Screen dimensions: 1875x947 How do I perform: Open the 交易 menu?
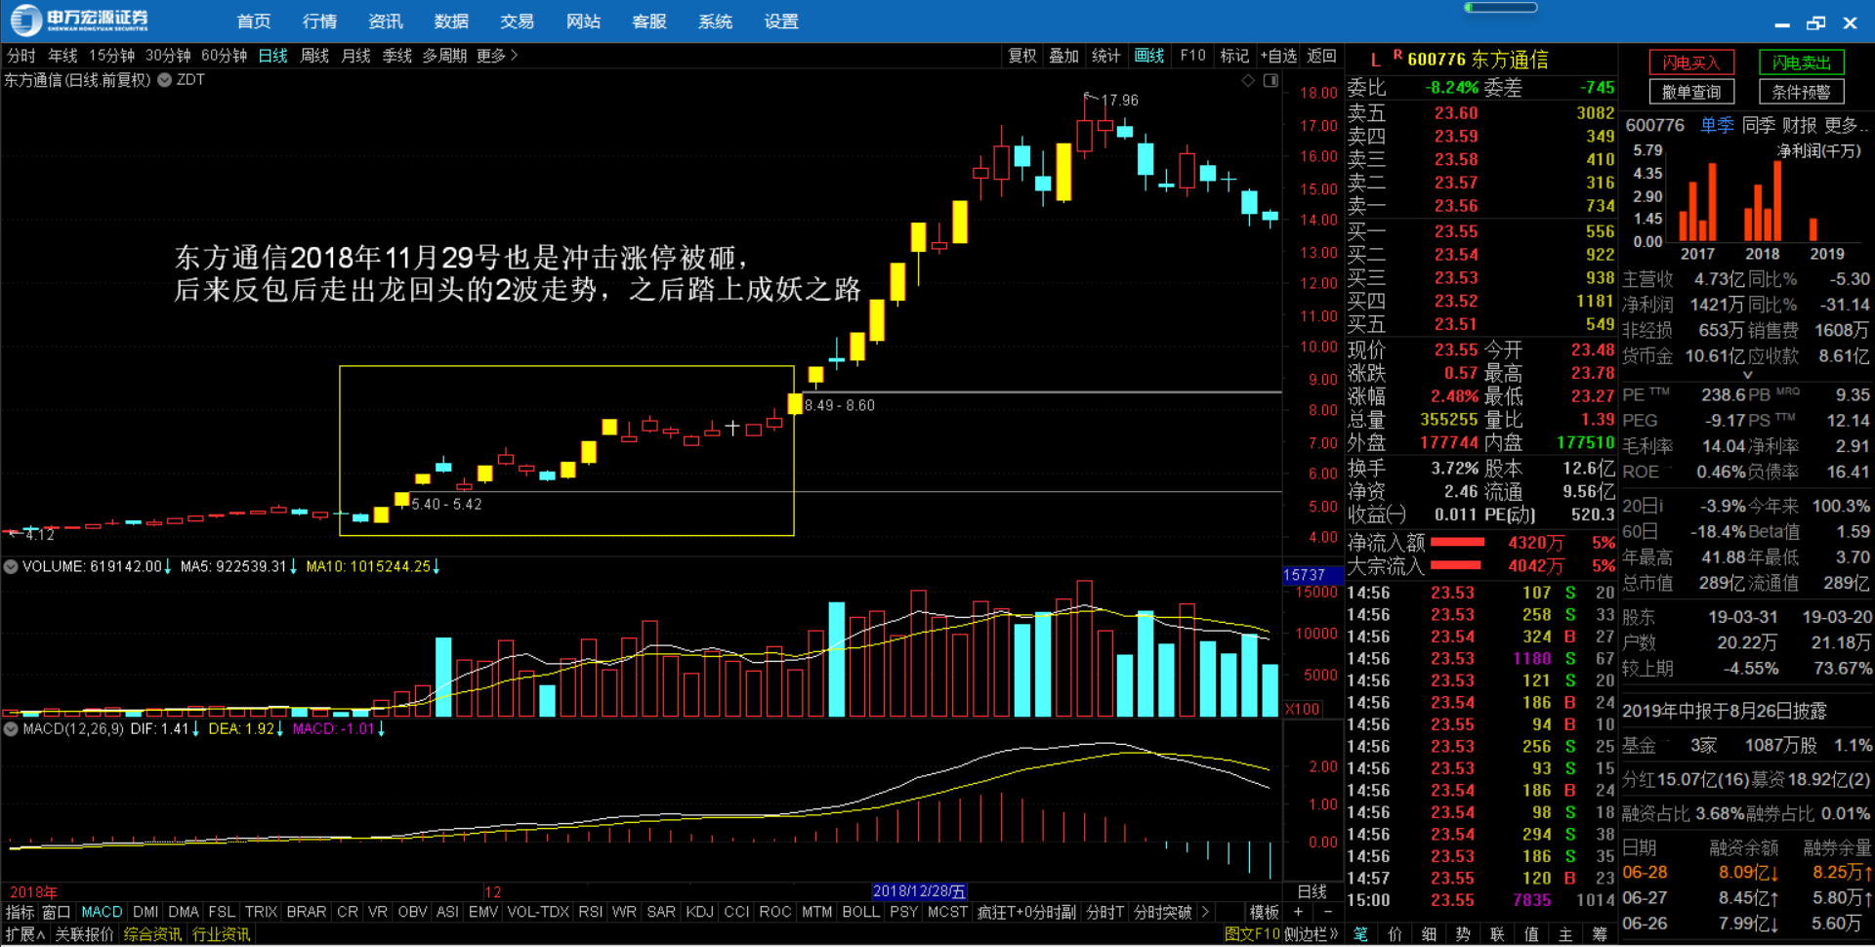[x=518, y=21]
